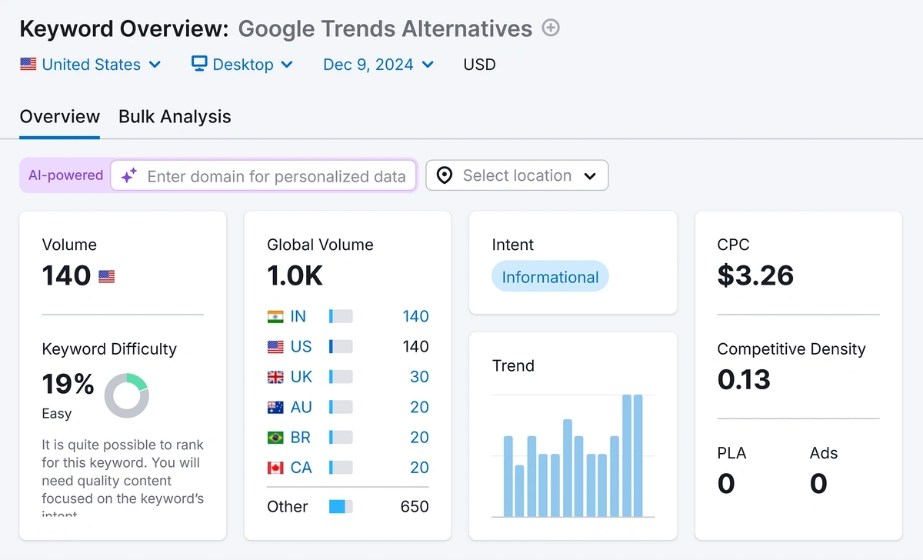
Task: Click the AU country link
Action: coord(302,407)
